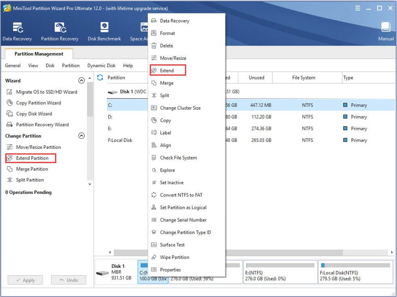The image size is (397, 297).
Task: Sort by File System column header
Action: pyautogui.click(x=307, y=77)
